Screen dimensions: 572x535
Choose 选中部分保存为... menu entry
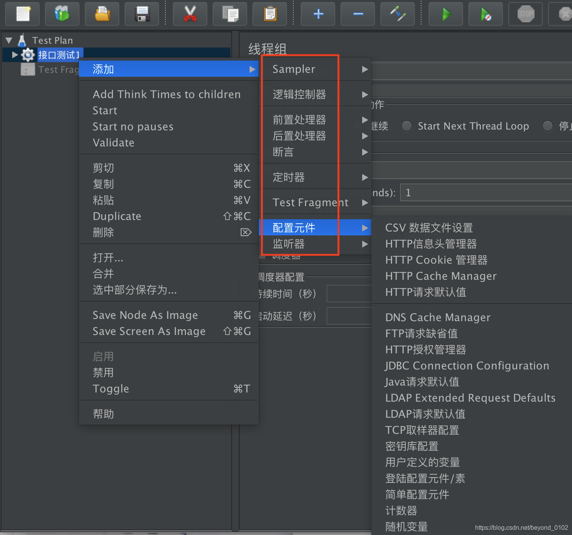(x=168, y=290)
